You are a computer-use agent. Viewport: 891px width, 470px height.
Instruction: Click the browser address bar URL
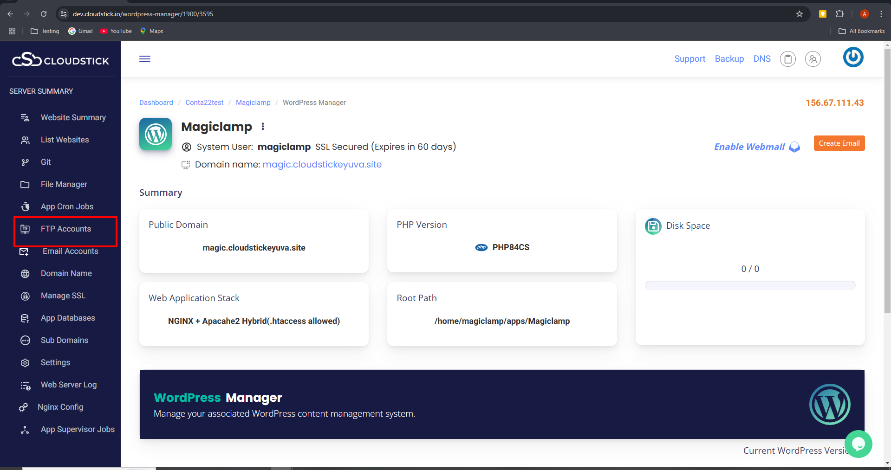click(x=143, y=14)
